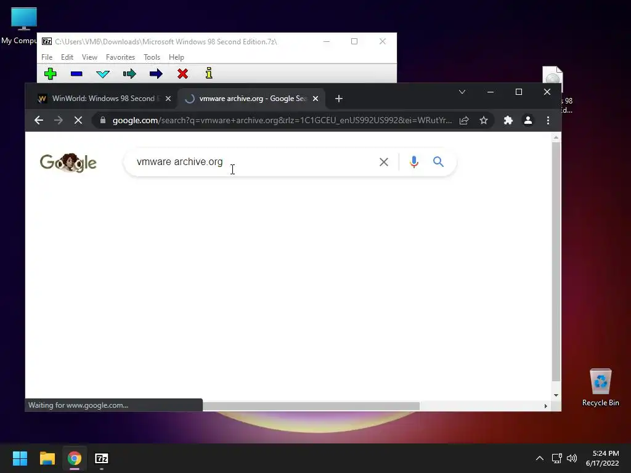Image resolution: width=631 pixels, height=473 pixels.
Task: Minimize the 7-Zip window
Action: (327, 41)
